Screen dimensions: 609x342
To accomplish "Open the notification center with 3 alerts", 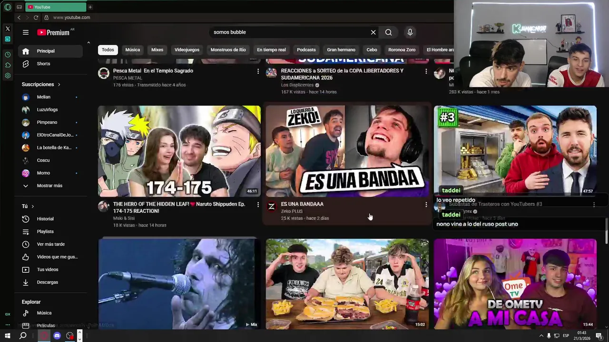I will click(x=599, y=336).
